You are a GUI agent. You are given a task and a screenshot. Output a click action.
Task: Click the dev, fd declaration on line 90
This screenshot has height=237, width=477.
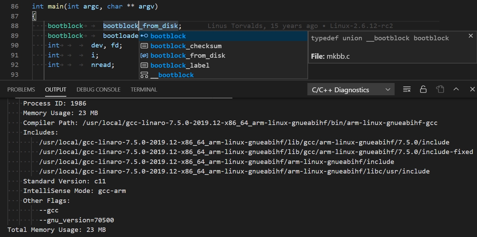106,45
